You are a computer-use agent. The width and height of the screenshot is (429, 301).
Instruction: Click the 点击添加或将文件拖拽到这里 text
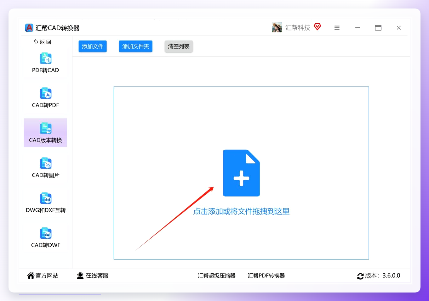(x=241, y=211)
